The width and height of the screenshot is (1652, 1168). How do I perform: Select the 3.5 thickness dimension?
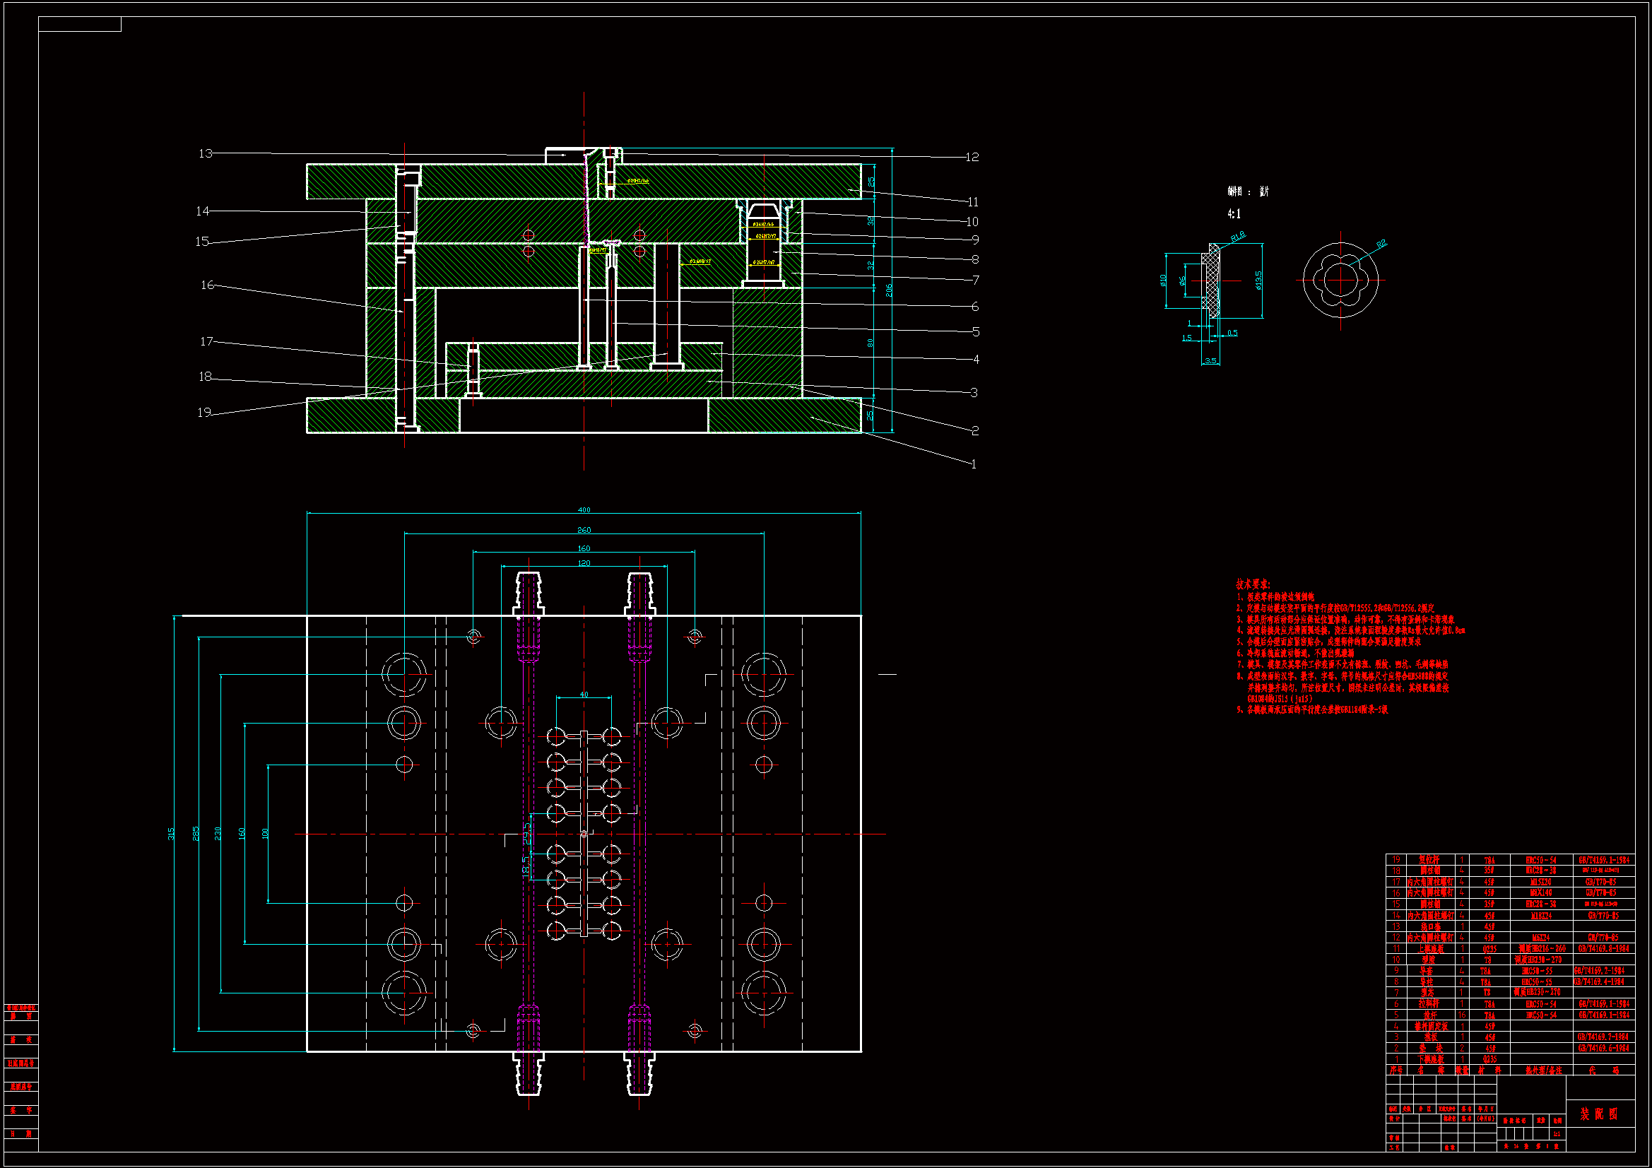click(x=1210, y=360)
